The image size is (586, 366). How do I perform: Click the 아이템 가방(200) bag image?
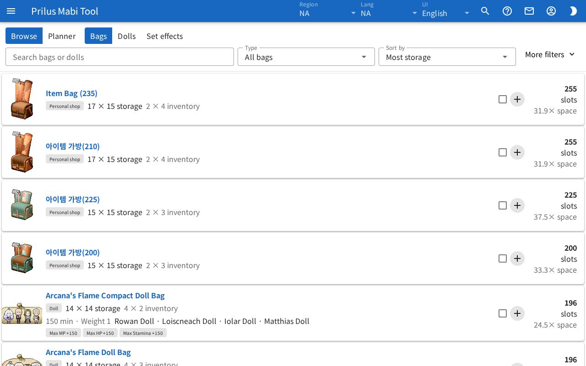point(22,258)
